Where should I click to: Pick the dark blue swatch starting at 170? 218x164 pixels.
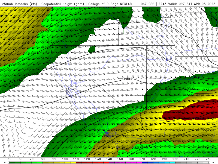[x=145, y=163]
